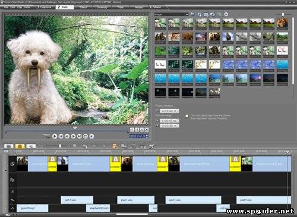
Task: Click the project duration timecode field
Action: 169,111
